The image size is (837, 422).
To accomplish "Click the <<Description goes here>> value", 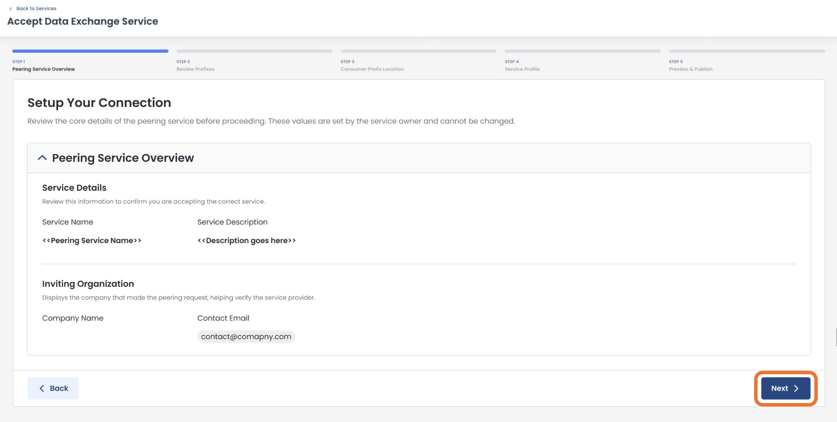I will tap(246, 240).
